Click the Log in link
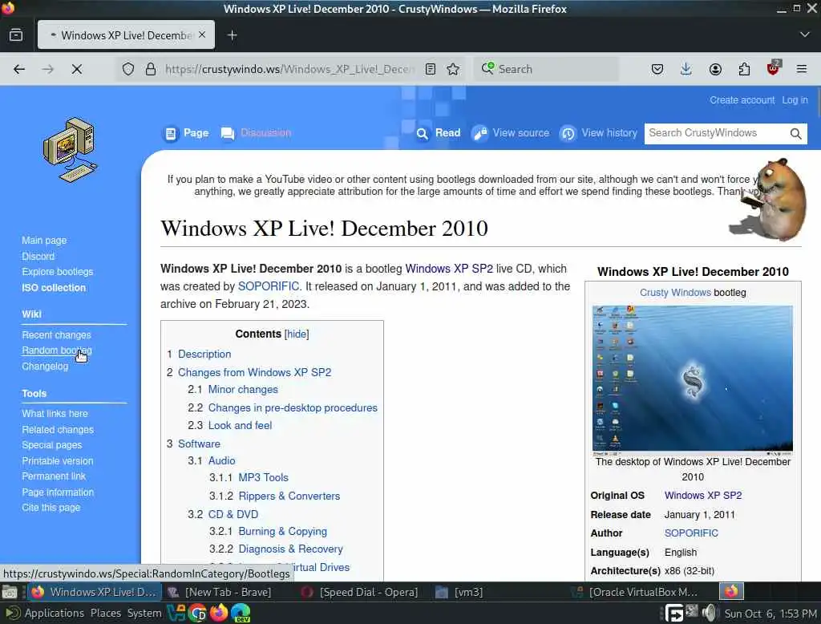 point(795,100)
